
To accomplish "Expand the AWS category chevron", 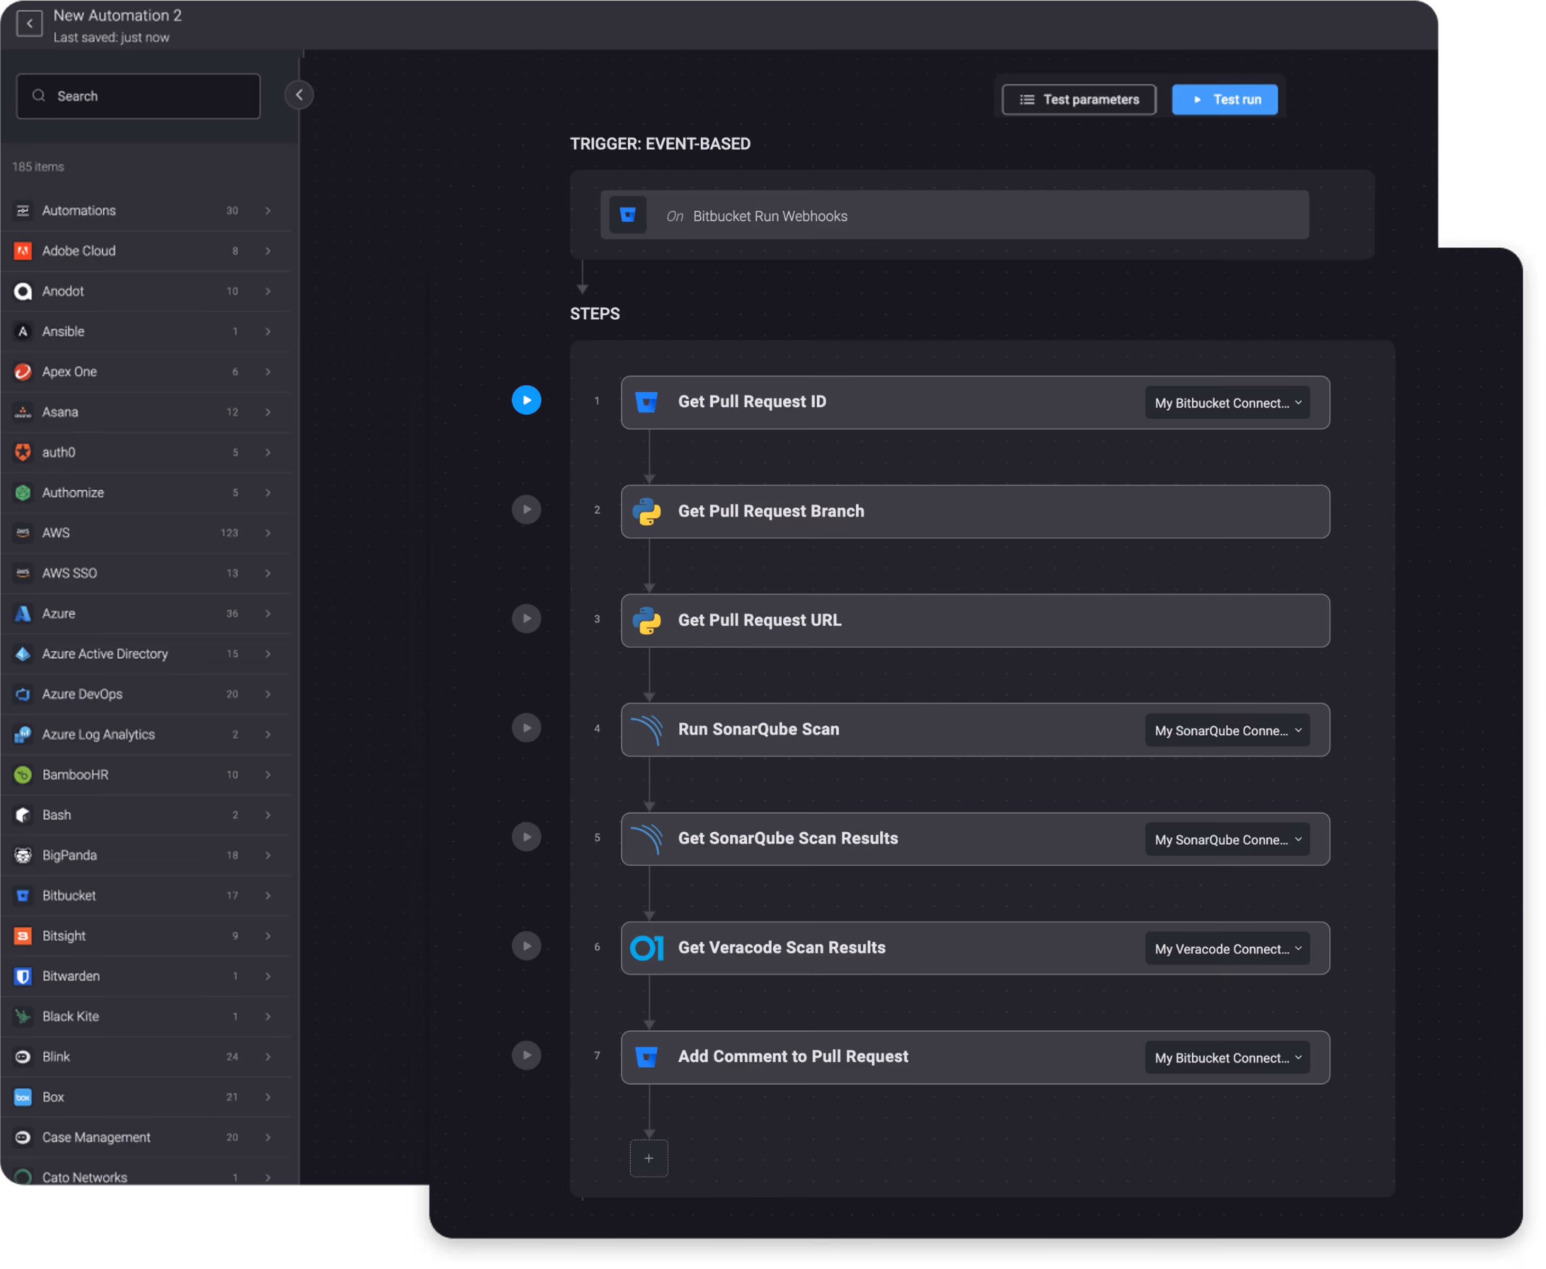I will (x=267, y=533).
